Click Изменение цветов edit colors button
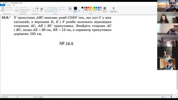This screenshot has height=100, width=178. coord(105,10)
